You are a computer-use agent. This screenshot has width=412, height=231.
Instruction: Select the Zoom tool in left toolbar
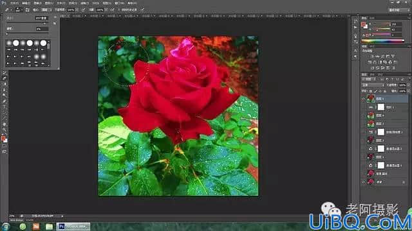click(4, 130)
